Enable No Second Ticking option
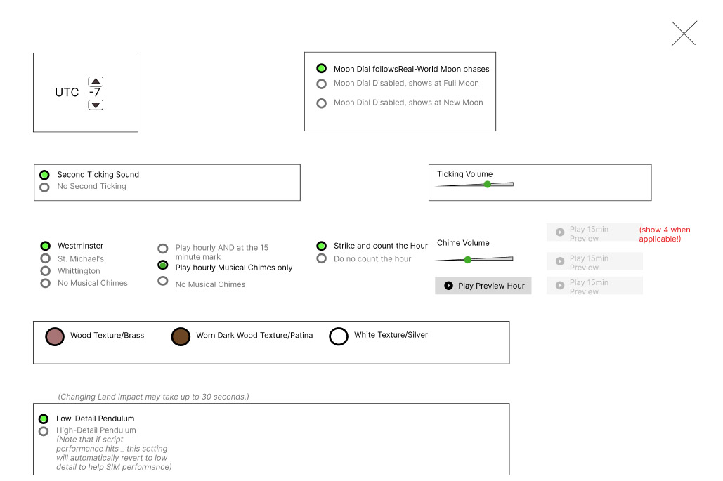The image size is (723, 481). (x=45, y=187)
